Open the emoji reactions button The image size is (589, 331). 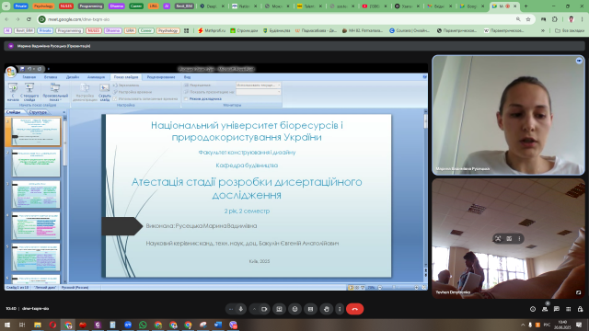click(x=294, y=309)
